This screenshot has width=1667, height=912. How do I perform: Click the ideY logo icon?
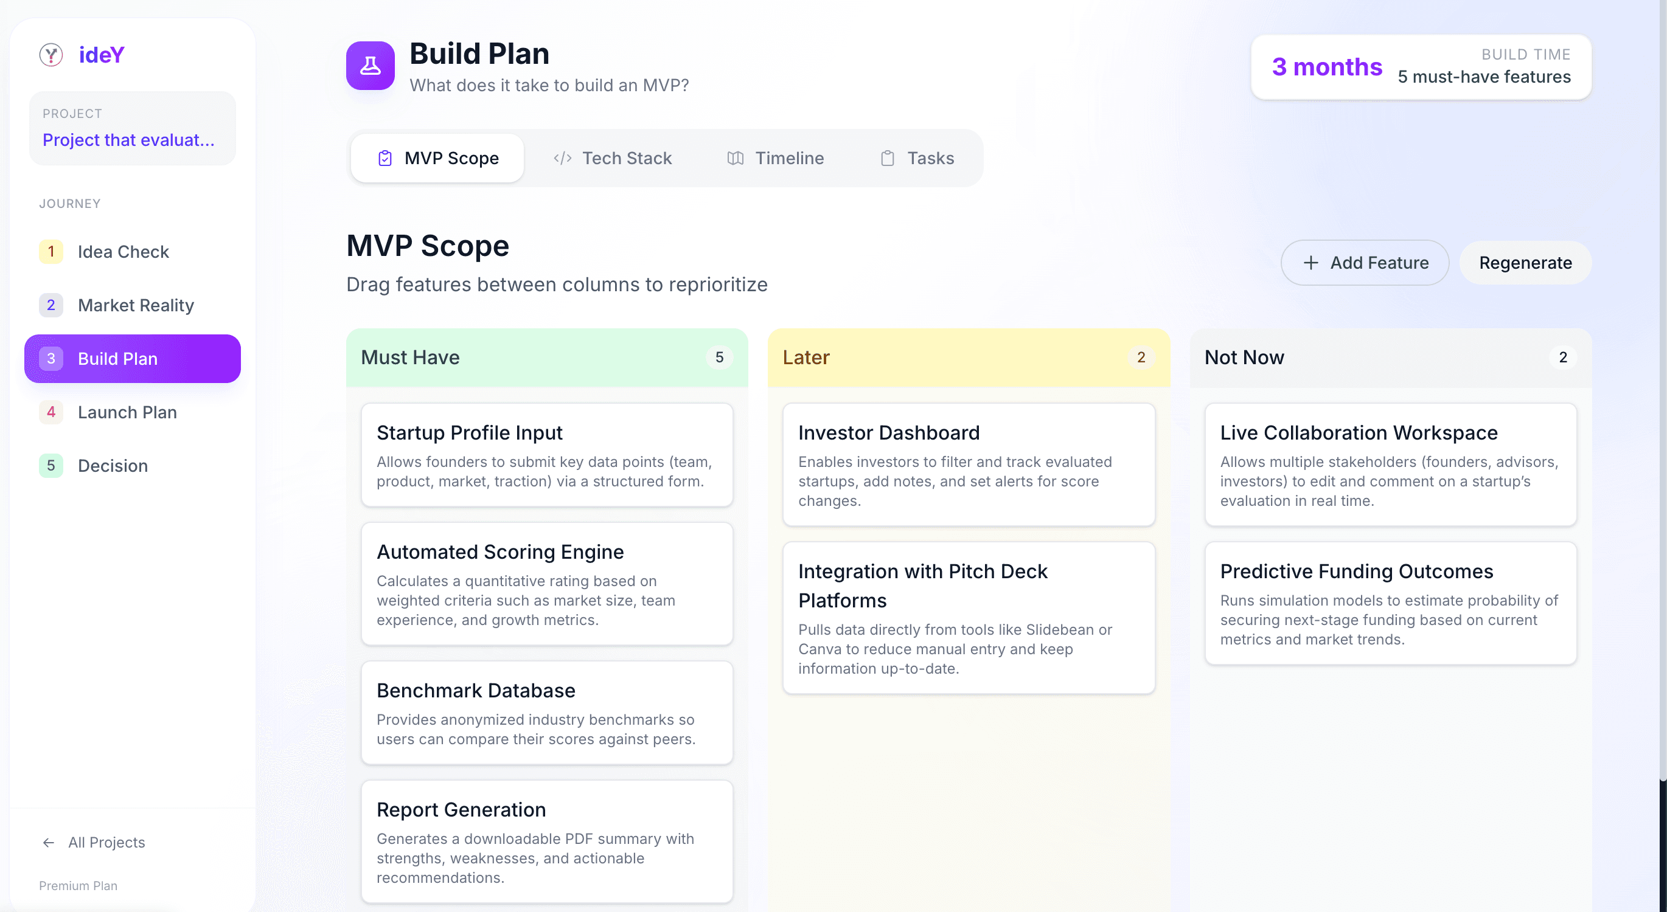(50, 55)
